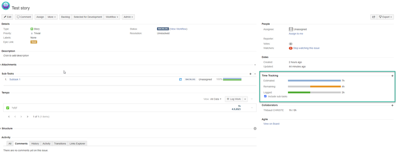This screenshot has width=396, height=153.
Task: Click the Subtask 1 progress bar
Action: point(232,79)
